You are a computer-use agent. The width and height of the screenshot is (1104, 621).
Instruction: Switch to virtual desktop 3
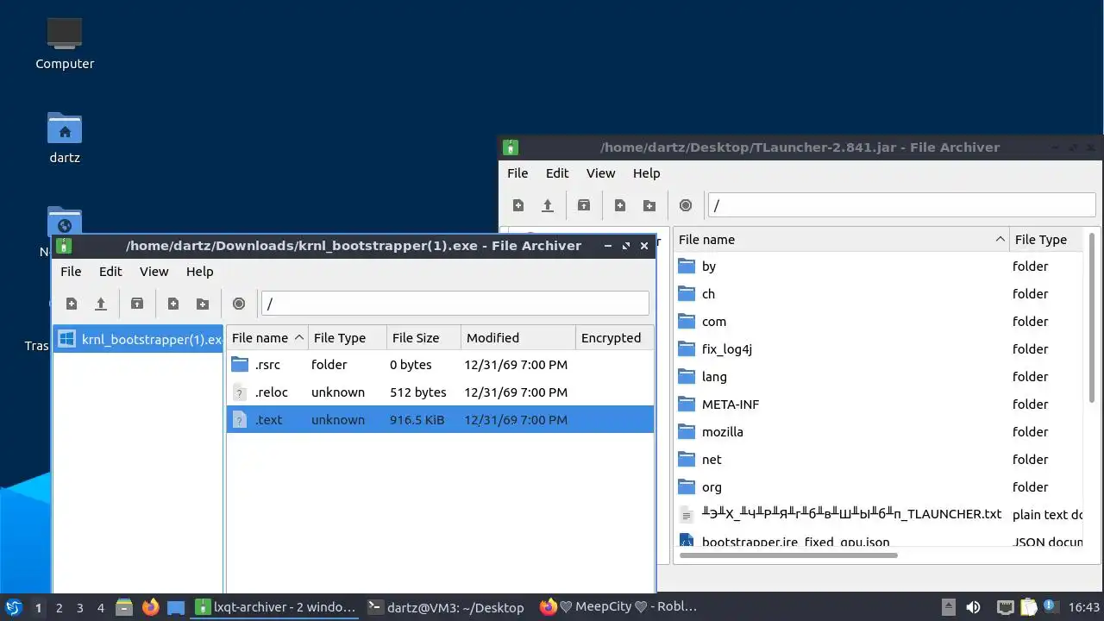click(79, 607)
